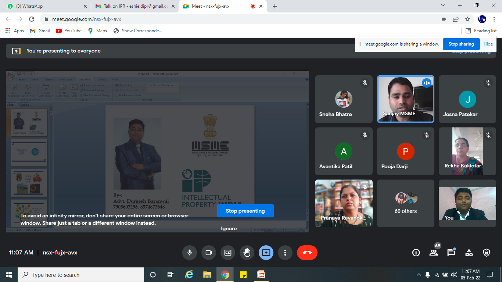Open camera permission icon in address bar
The image size is (502, 282).
click(444, 19)
